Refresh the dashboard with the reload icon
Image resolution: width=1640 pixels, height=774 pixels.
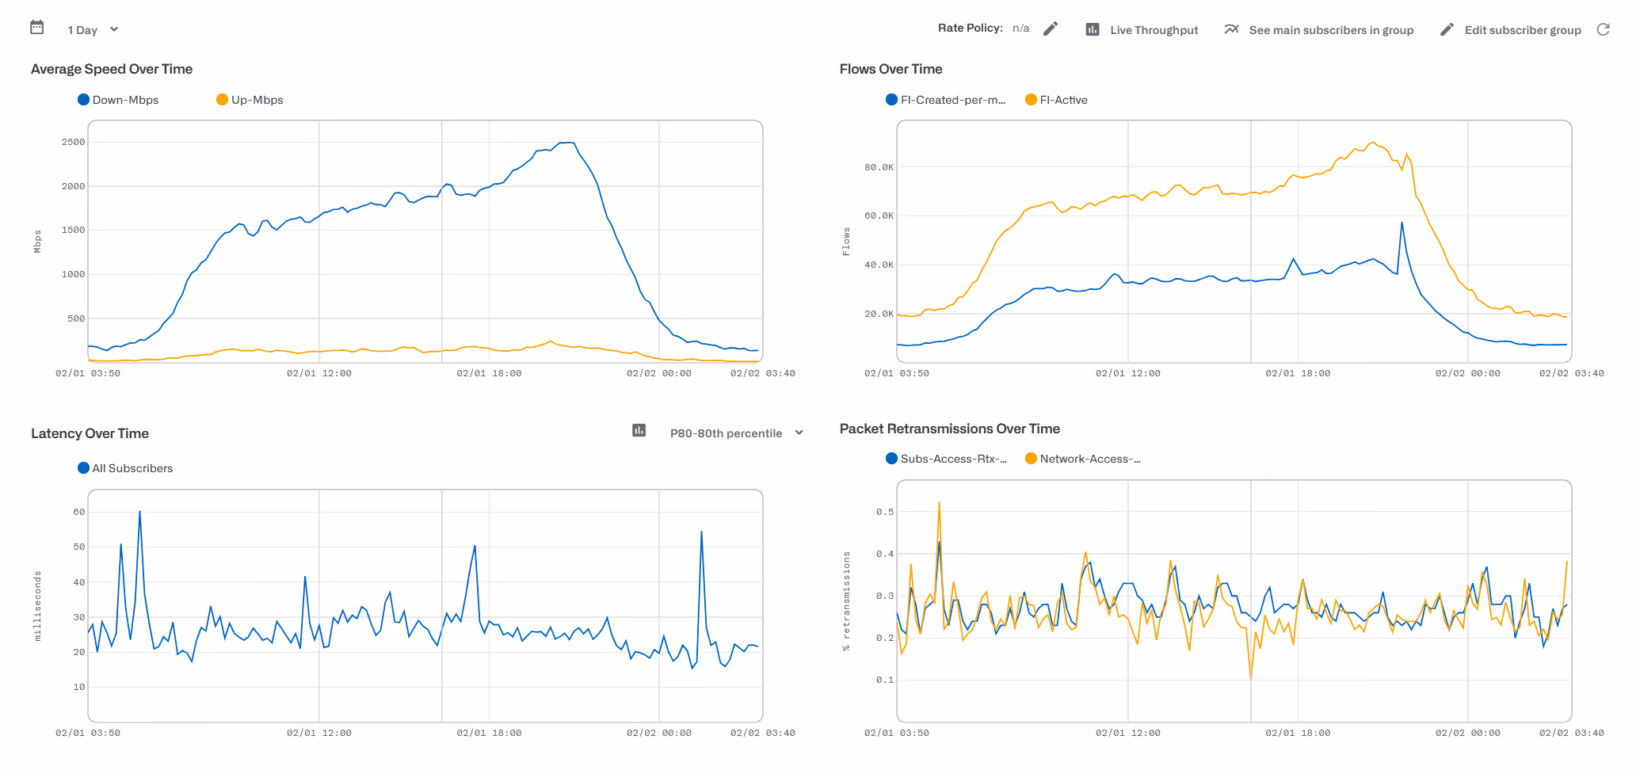pyautogui.click(x=1604, y=29)
